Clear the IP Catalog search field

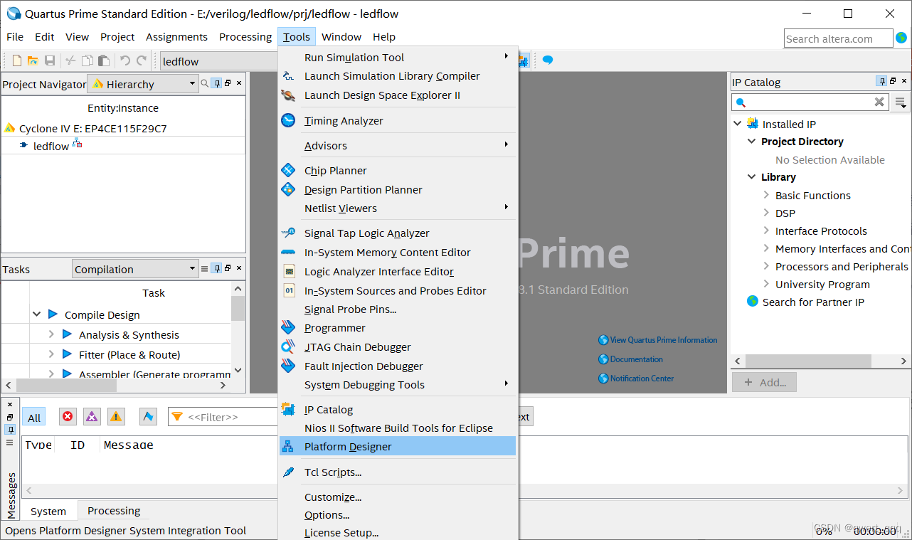879,102
